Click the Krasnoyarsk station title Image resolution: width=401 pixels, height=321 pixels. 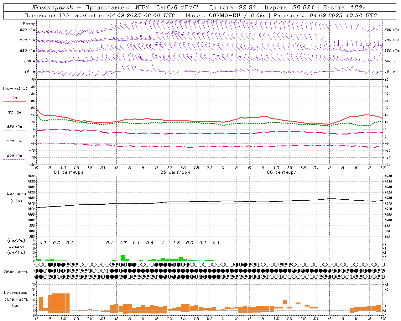click(x=52, y=8)
